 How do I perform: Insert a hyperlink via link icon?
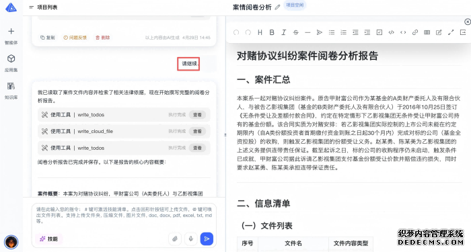(415, 32)
